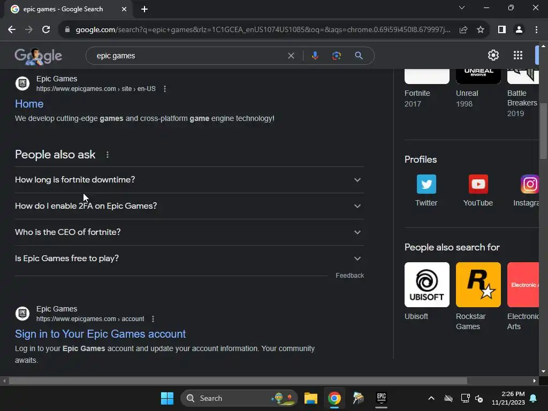Open Chrome three-dot menu

[536, 30]
